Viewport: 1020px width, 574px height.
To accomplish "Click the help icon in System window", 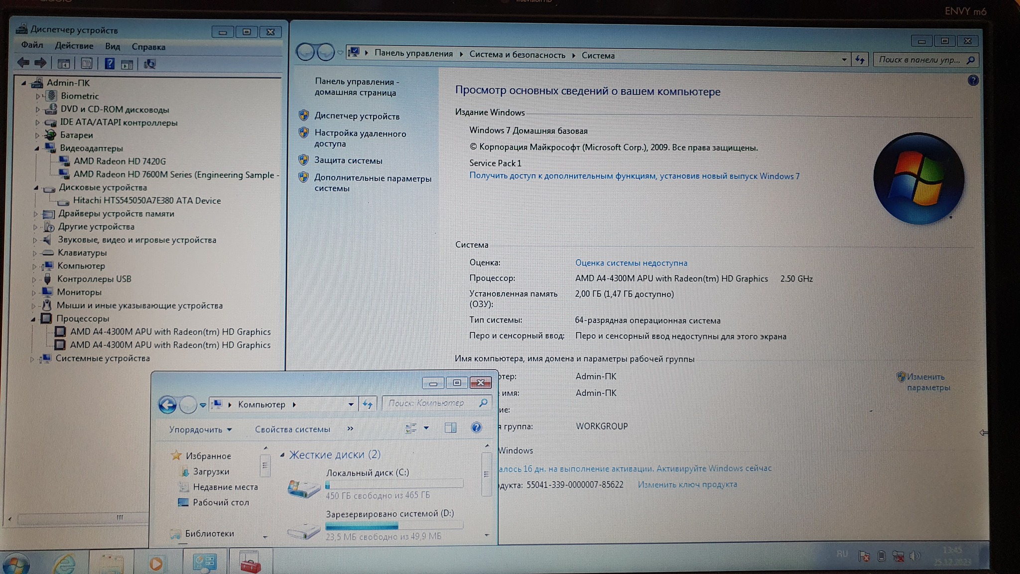I will click(x=973, y=81).
